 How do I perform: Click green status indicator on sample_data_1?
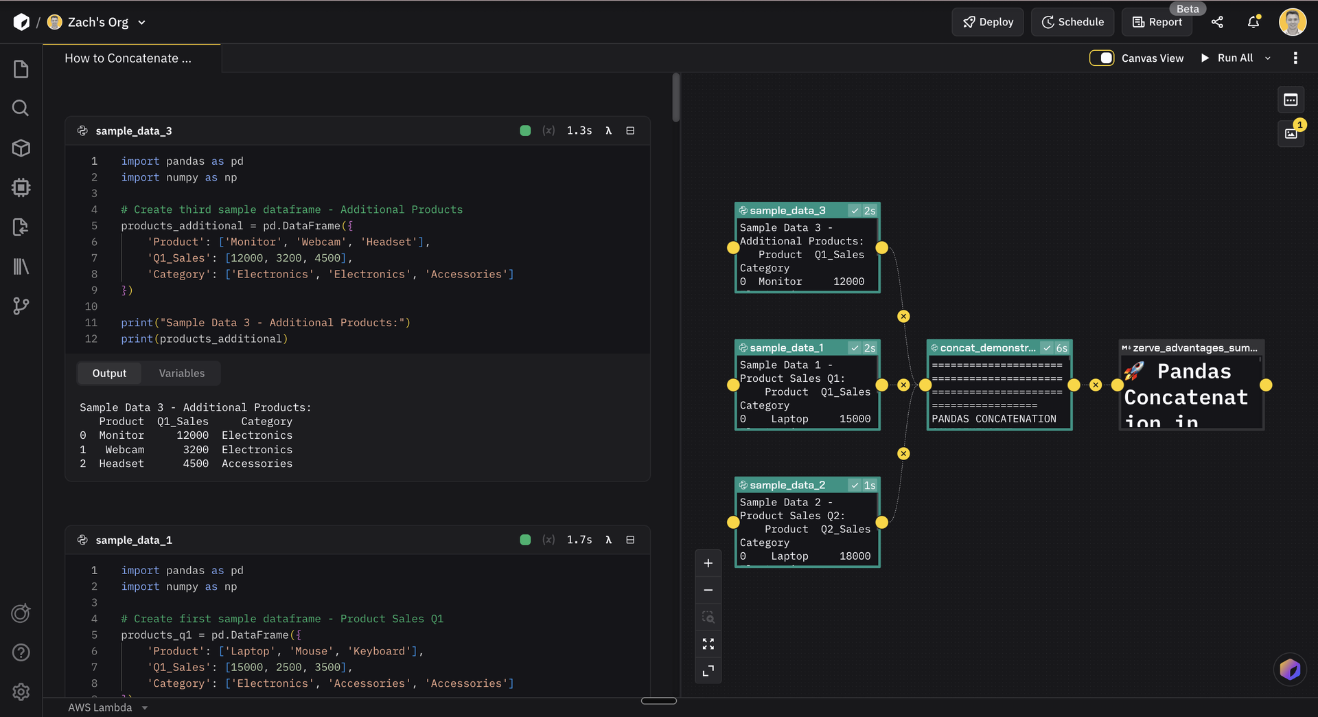[525, 540]
